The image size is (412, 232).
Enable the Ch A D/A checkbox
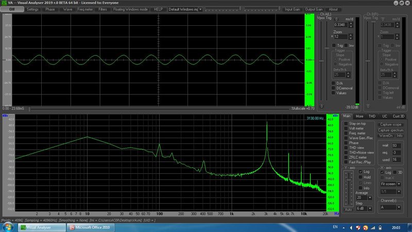[333, 83]
